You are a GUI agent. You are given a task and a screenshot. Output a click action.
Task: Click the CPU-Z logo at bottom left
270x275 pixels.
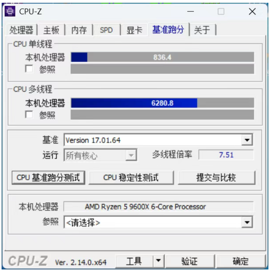tap(28, 261)
